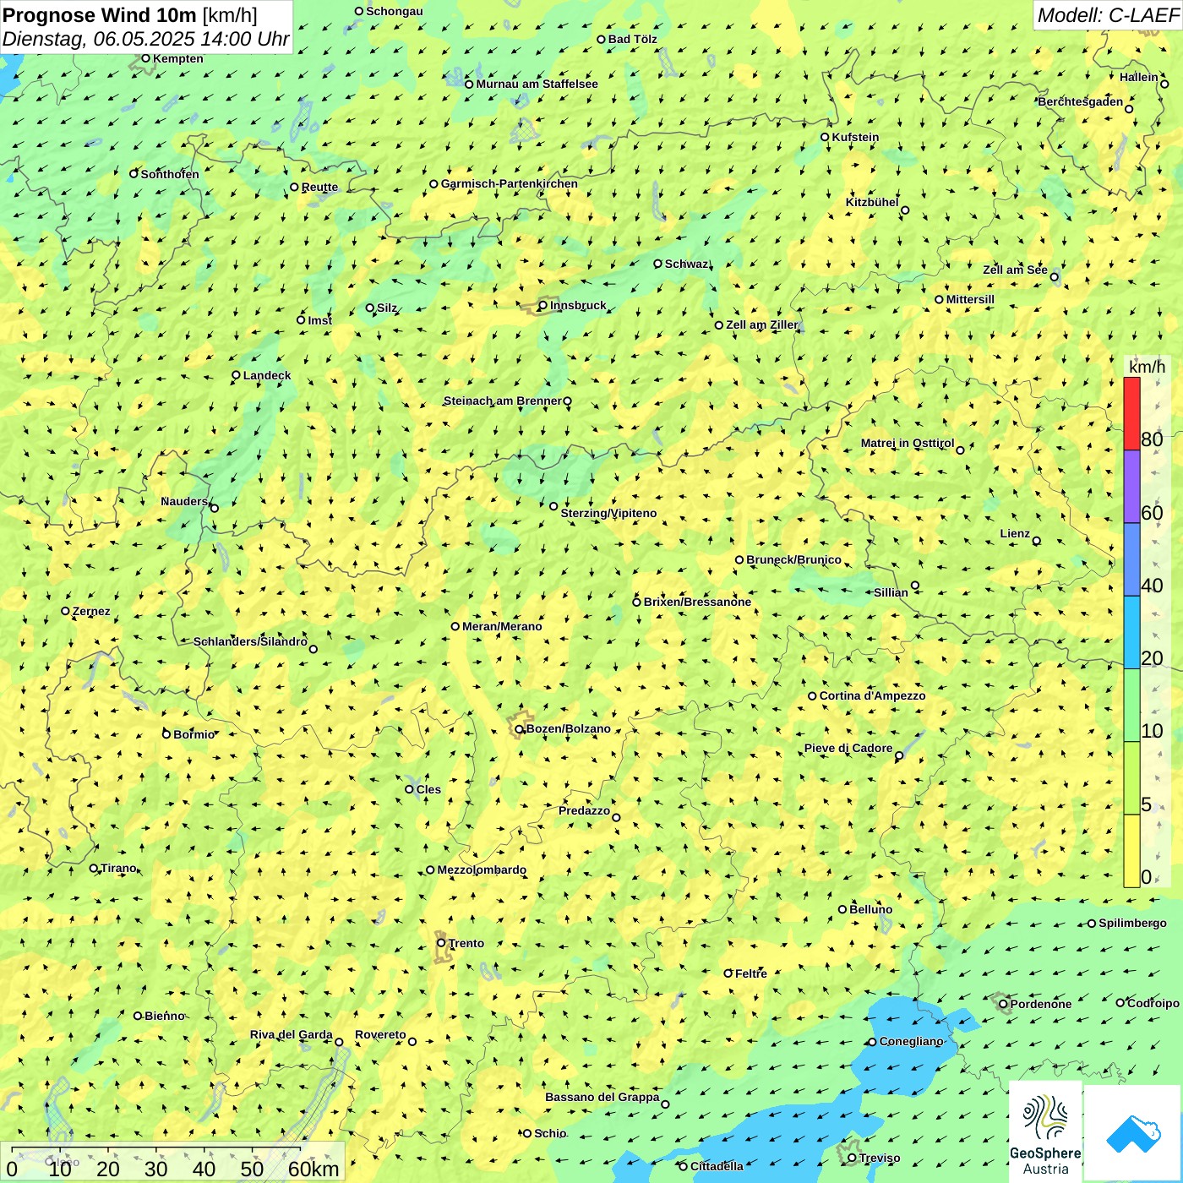Click the Pordenone marker
This screenshot has height=1183, width=1183.
pos(1003,1004)
